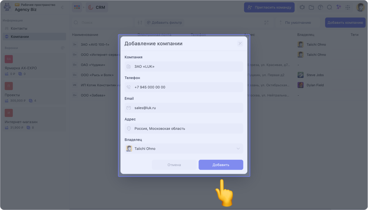This screenshot has height=210, width=368.
Task: Open the nine-dot apps grid icon
Action: 348,7
